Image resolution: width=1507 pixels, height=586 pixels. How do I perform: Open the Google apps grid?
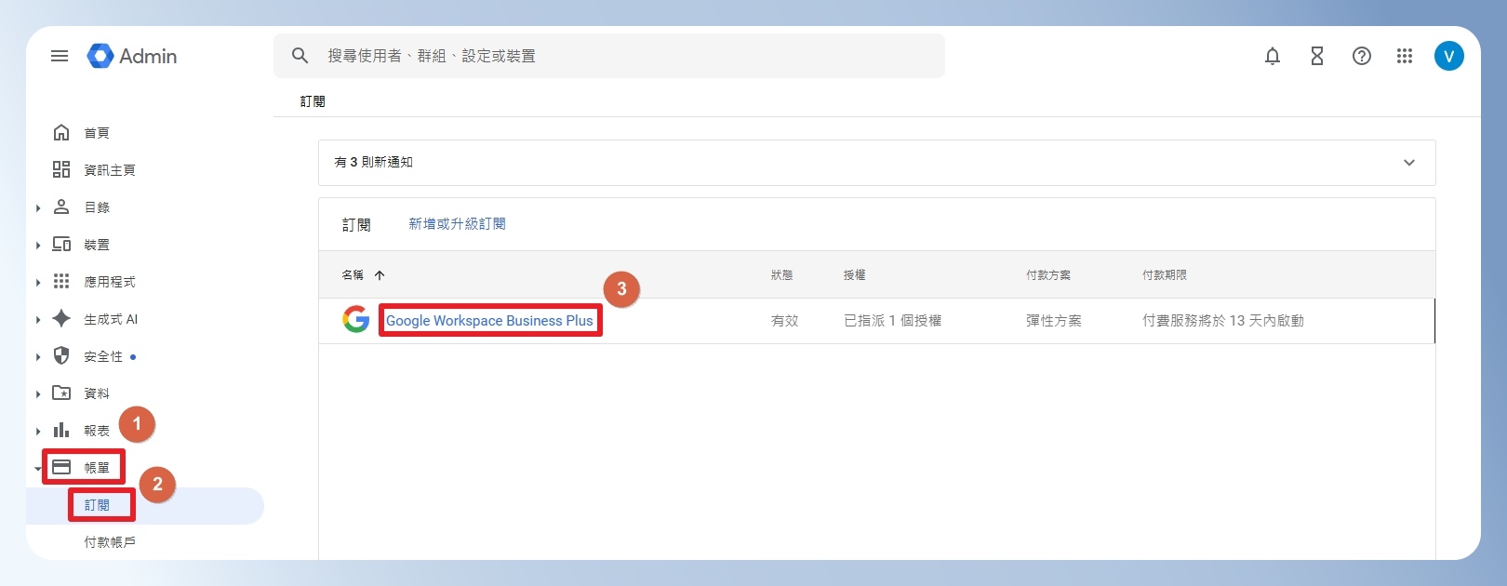coord(1405,56)
